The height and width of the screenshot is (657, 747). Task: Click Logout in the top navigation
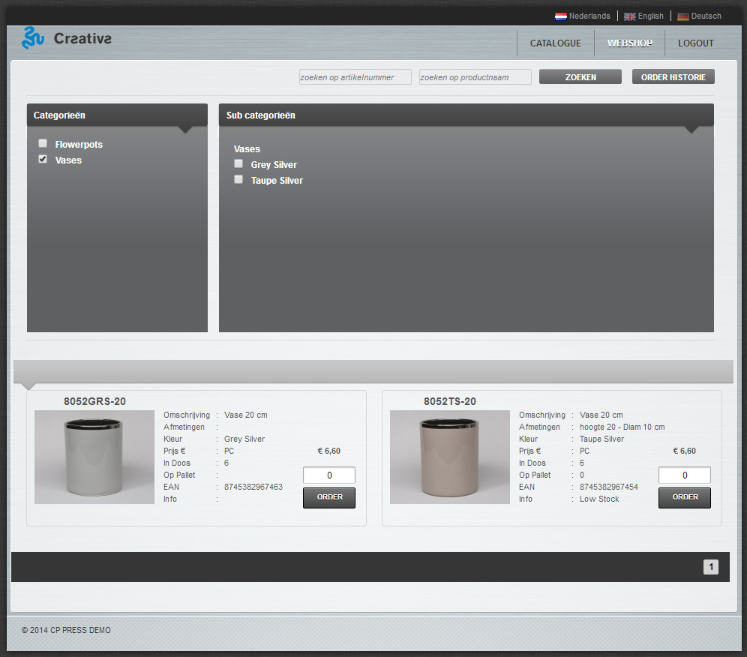(695, 43)
